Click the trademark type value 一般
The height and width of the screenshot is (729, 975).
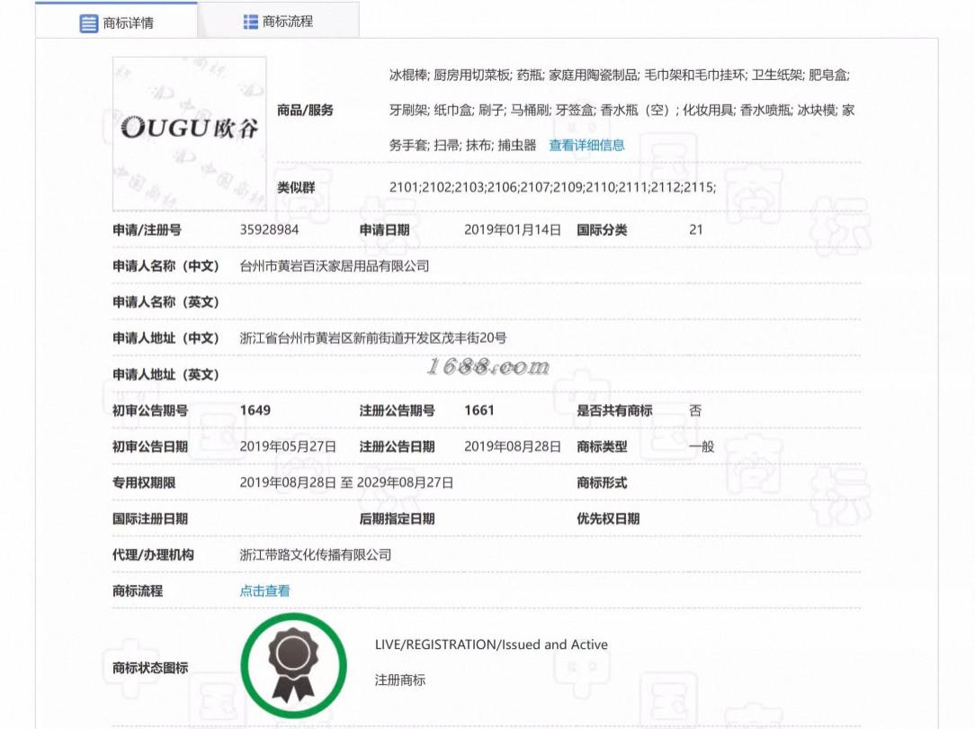(x=702, y=446)
